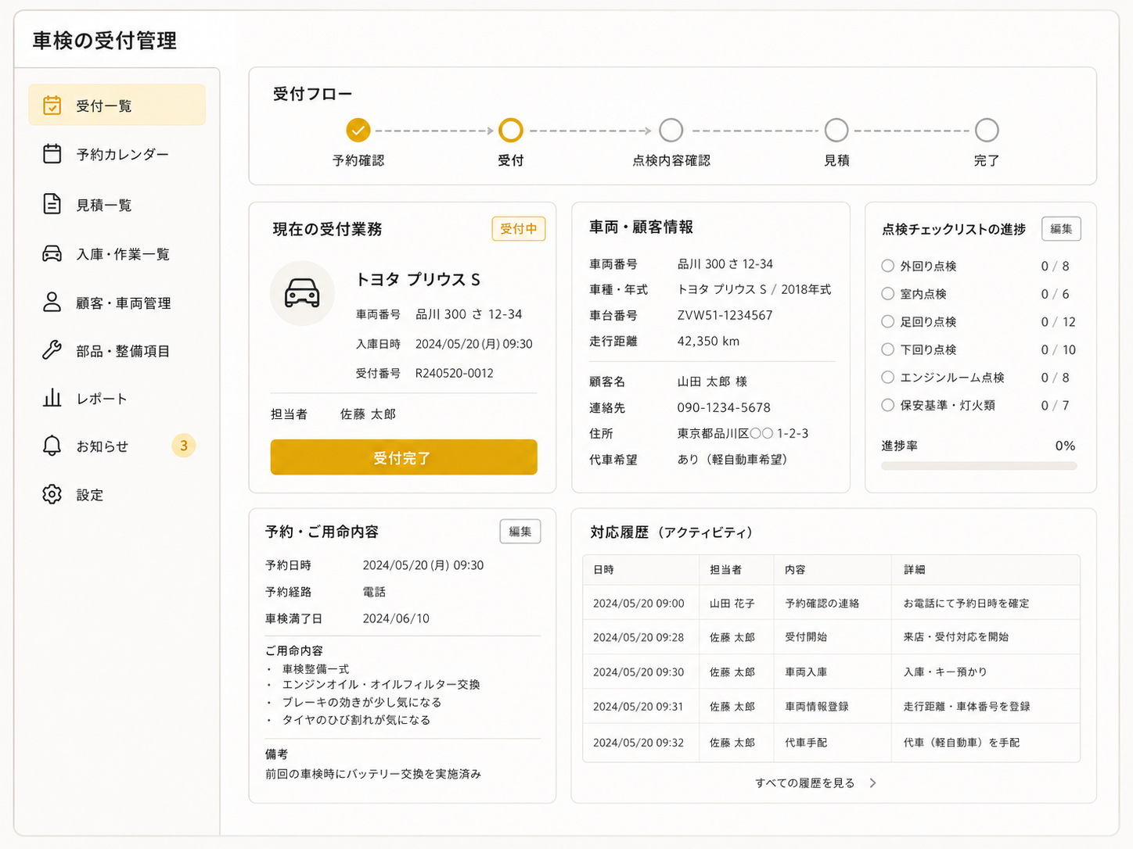Open 設定 in the sidebar
The image size is (1133, 849).
pyautogui.click(x=117, y=495)
